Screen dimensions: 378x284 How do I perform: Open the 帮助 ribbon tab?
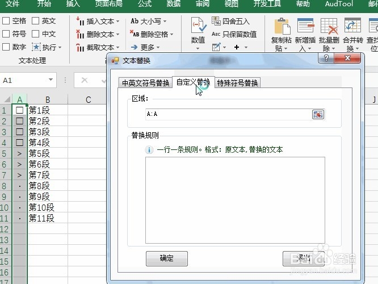[x=303, y=3]
